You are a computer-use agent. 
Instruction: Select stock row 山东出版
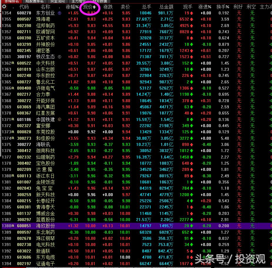point(137,69)
